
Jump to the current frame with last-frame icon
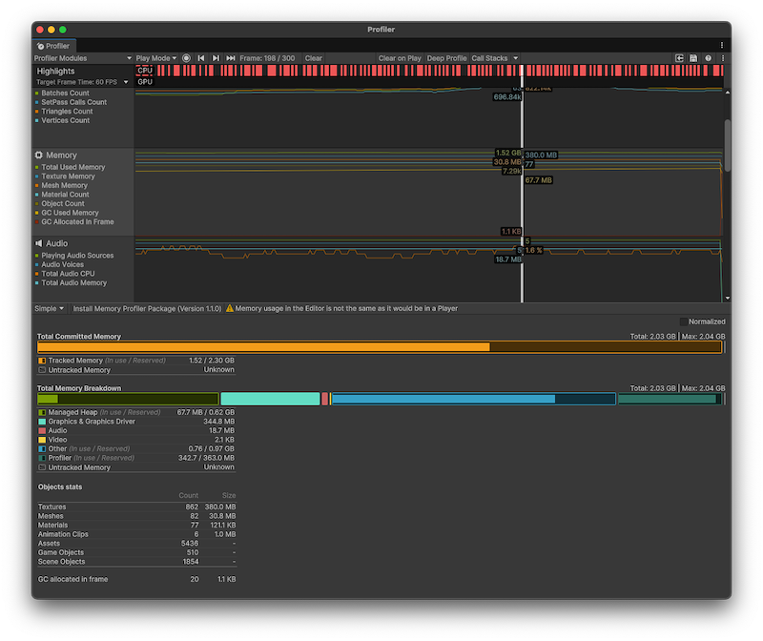click(x=232, y=58)
